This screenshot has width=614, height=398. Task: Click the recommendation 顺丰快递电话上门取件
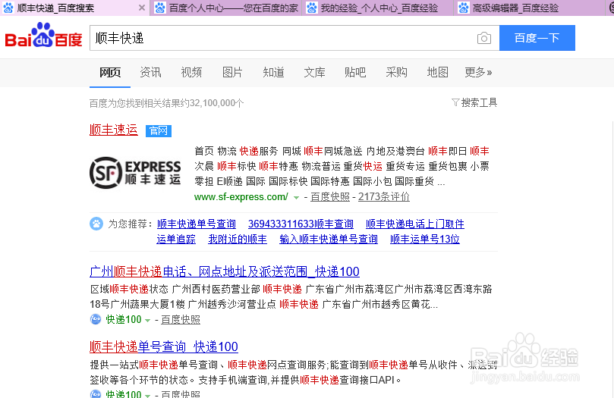[x=414, y=224]
